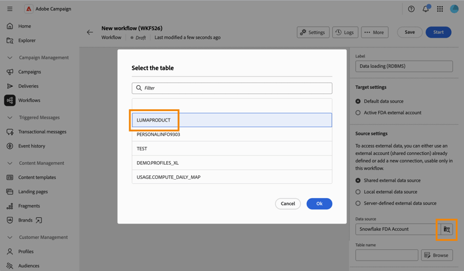
Task: Click the Content templates icon
Action: [10, 177]
